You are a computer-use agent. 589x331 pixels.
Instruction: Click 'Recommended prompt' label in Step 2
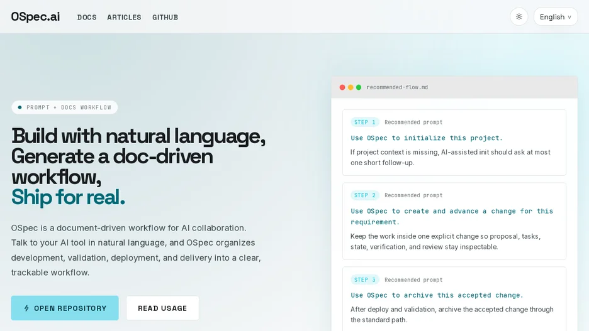(x=413, y=195)
